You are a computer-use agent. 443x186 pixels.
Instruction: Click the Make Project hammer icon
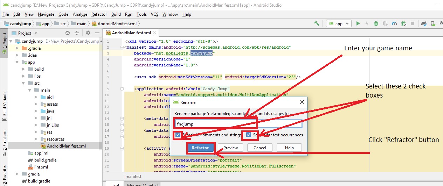pos(317,23)
